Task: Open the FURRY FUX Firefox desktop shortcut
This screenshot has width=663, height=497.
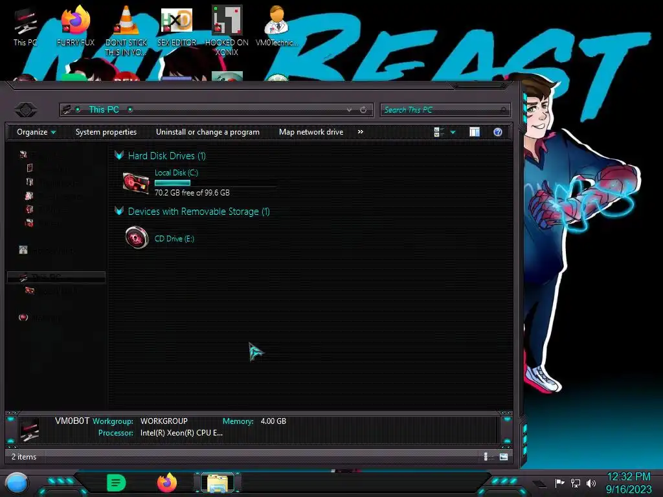Action: [76, 27]
